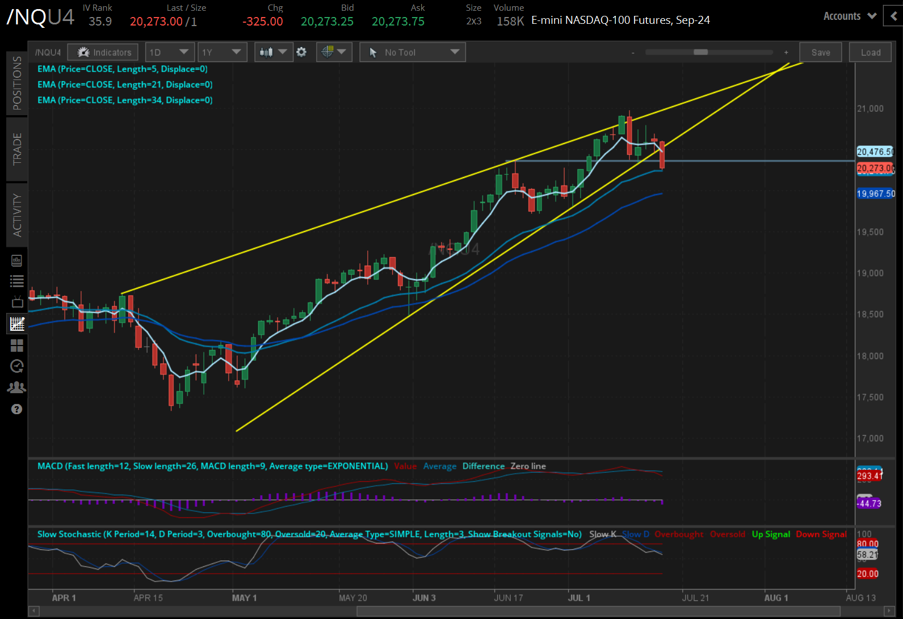Image resolution: width=903 pixels, height=619 pixels.
Task: Open the quote details book icon in sidebar
Action: pyautogui.click(x=16, y=260)
